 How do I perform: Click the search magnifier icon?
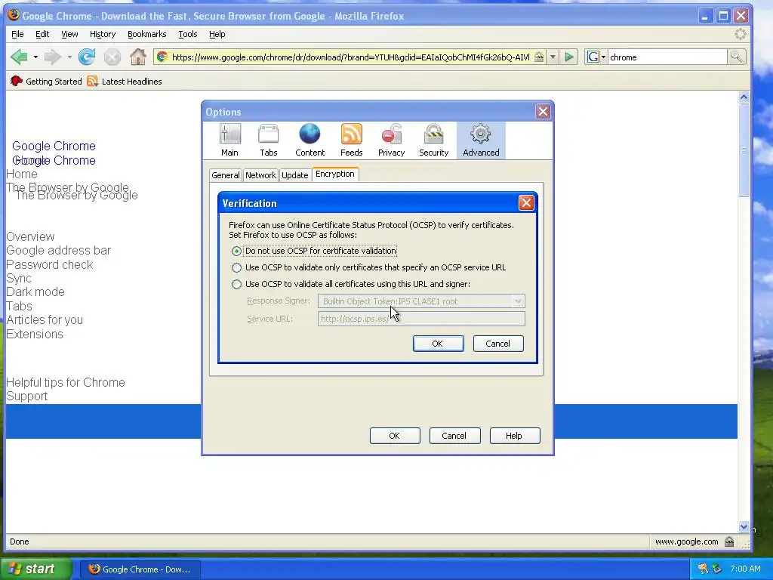(736, 57)
